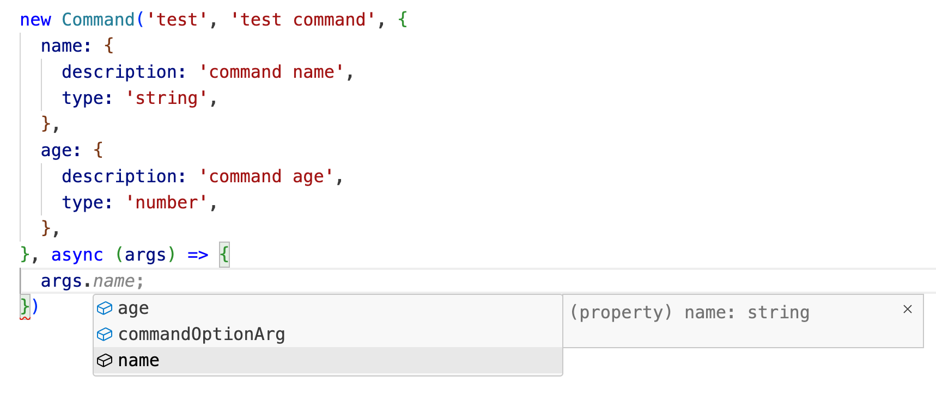
Task: Click the 'string' type value
Action: click(x=166, y=98)
